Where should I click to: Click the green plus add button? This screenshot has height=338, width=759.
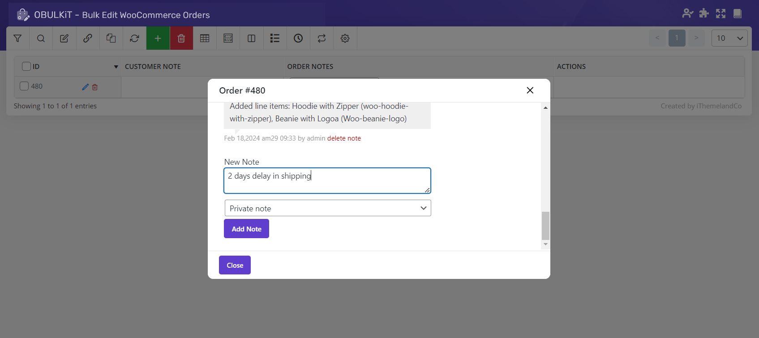(x=158, y=39)
